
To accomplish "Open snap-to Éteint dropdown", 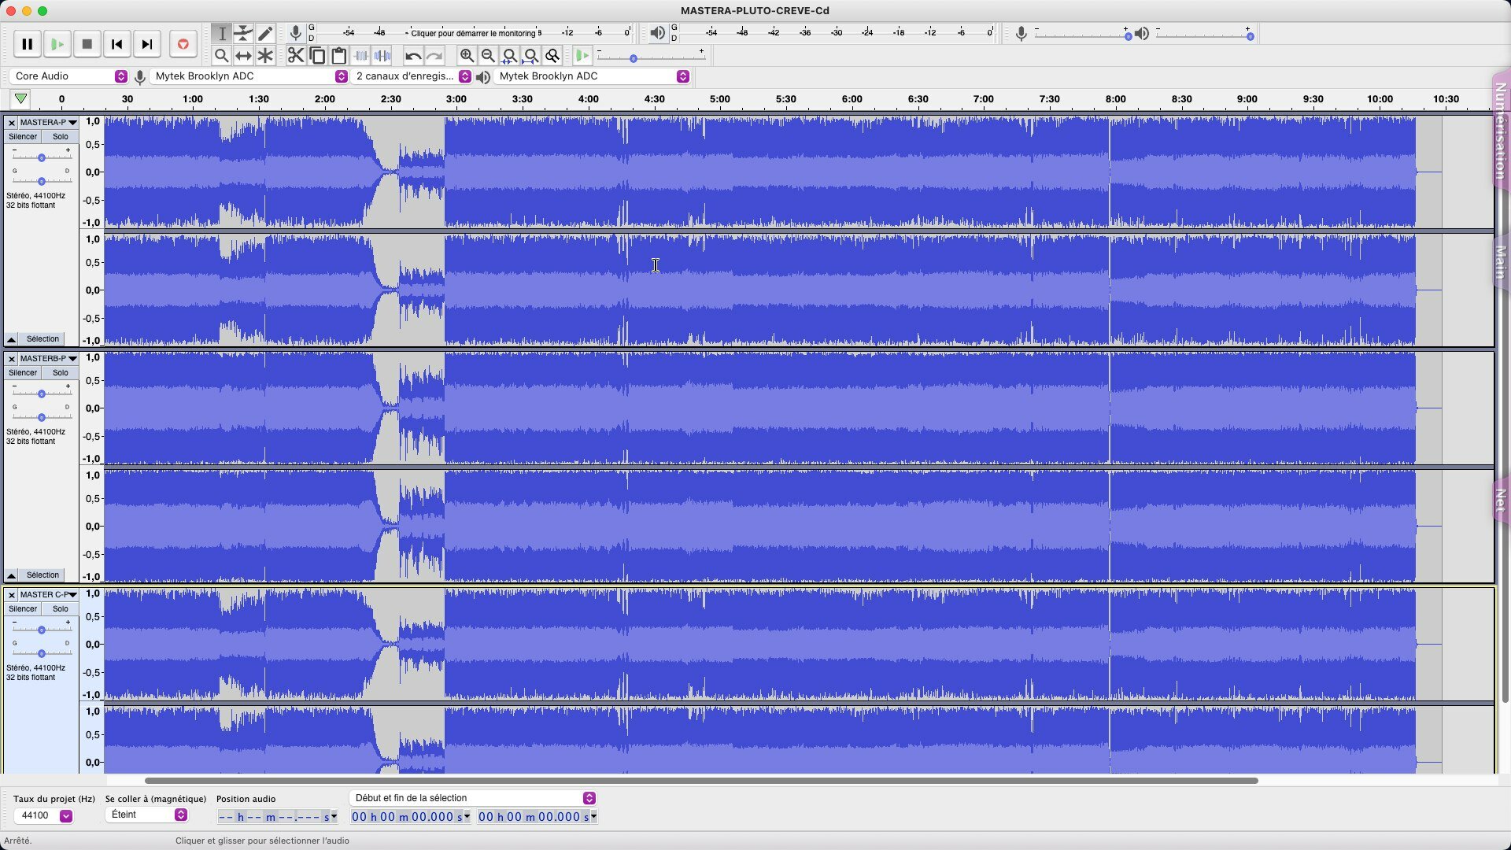I will coord(146,815).
